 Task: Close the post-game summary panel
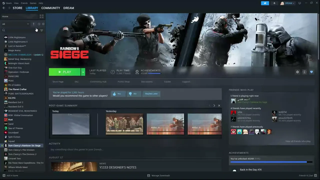[x=219, y=105]
